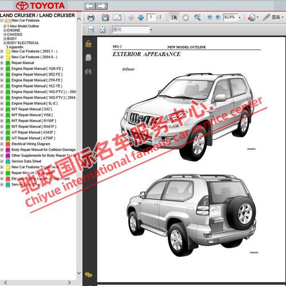Expand Repair Manual tree node
The height and width of the screenshot is (286, 286).
click(x=2, y=63)
